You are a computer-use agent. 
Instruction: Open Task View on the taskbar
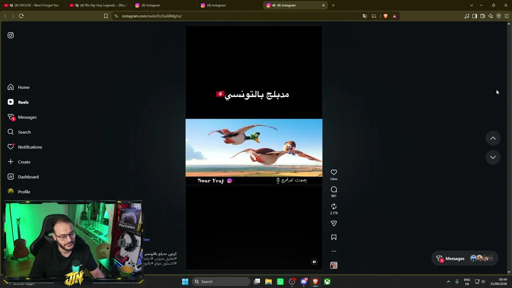click(257, 282)
